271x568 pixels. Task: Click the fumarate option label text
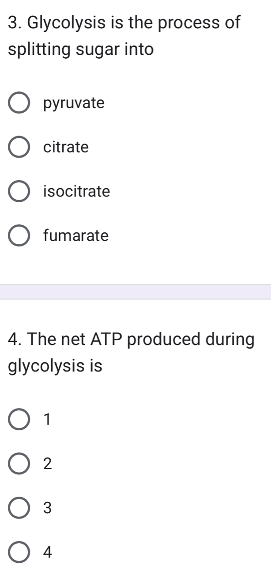[76, 235]
